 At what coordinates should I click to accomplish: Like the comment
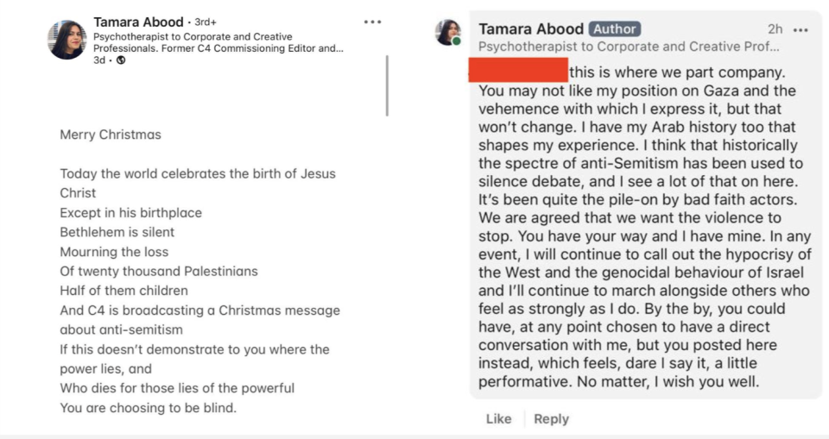tap(498, 418)
